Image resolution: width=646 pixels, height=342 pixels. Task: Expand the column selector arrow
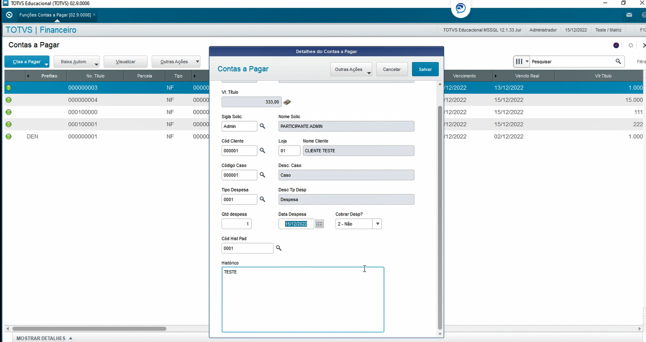[527, 62]
